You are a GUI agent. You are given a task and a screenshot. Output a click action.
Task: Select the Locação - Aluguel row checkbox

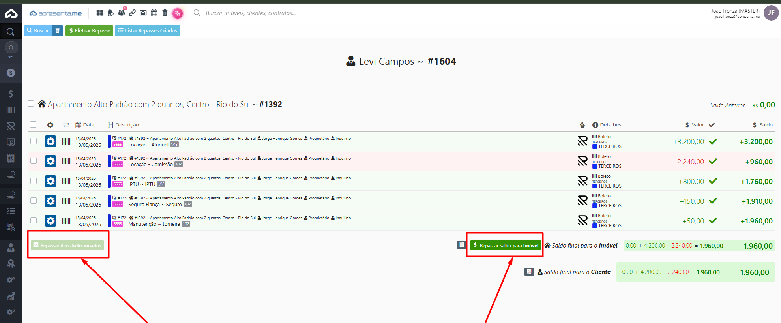[x=34, y=141]
